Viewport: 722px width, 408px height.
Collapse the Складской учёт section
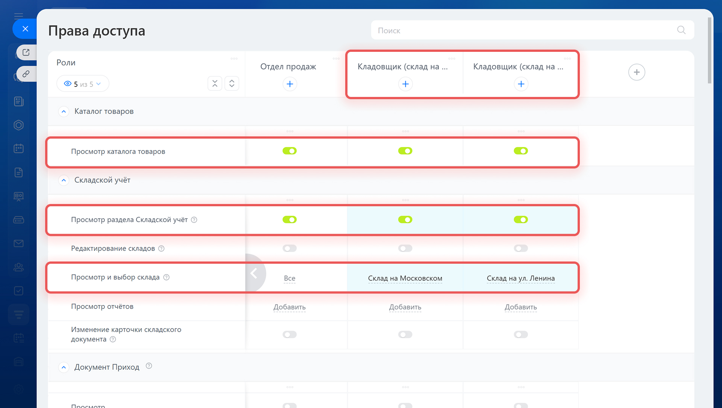(64, 180)
